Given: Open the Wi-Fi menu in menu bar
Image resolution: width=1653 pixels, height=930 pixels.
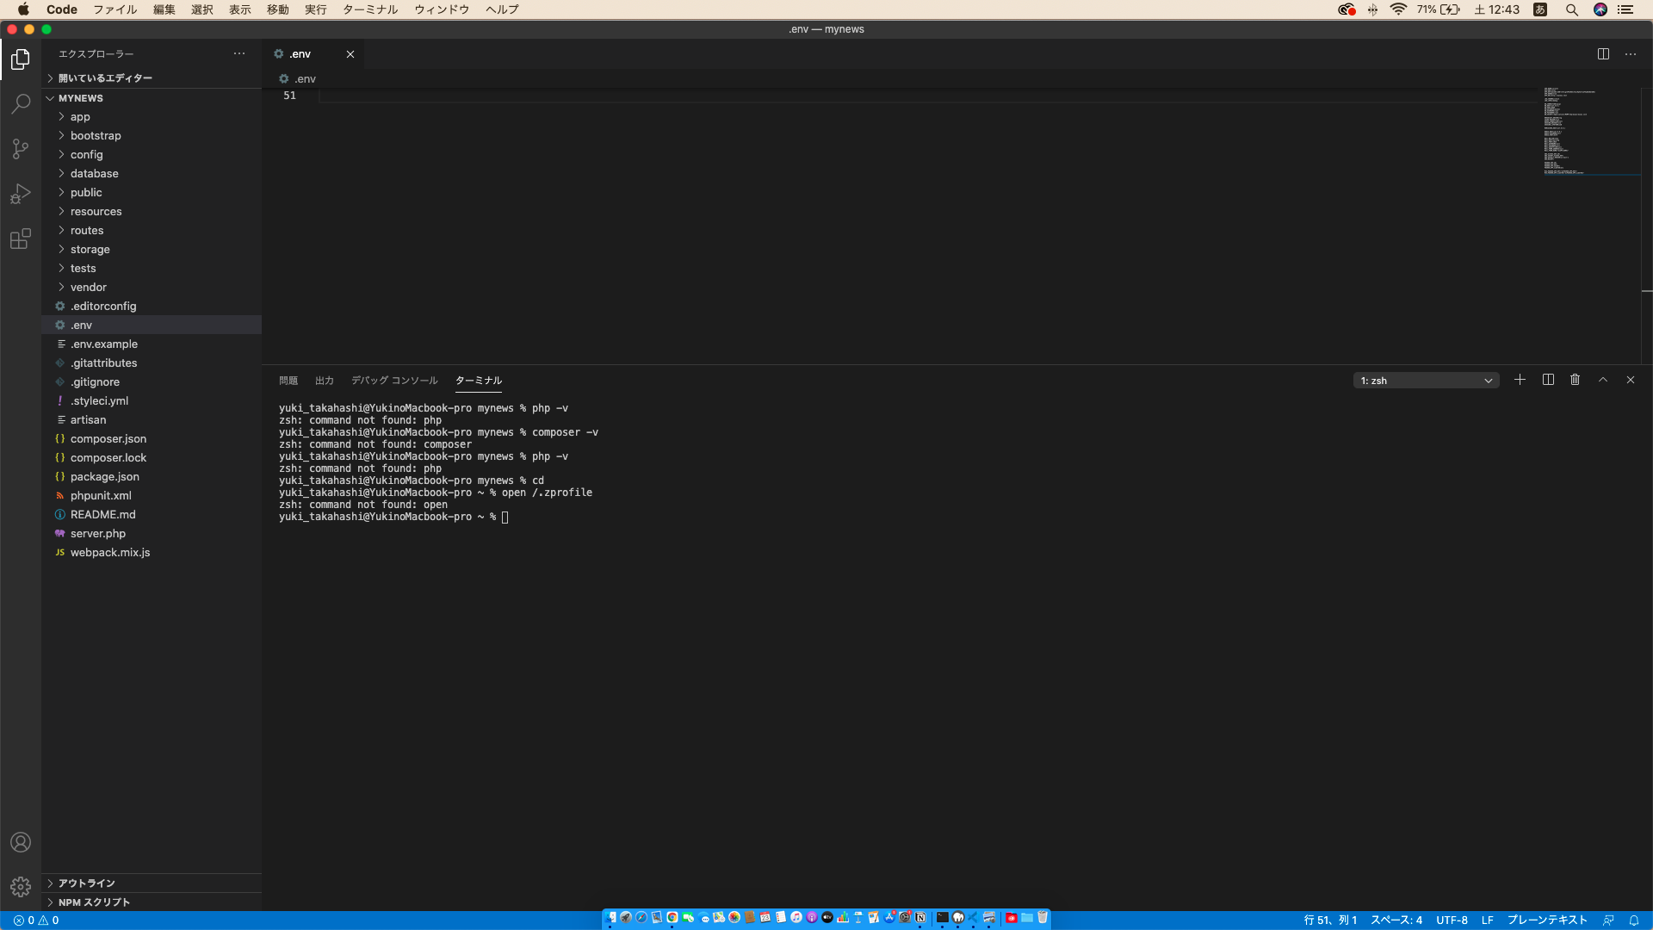Looking at the screenshot, I should [x=1398, y=9].
